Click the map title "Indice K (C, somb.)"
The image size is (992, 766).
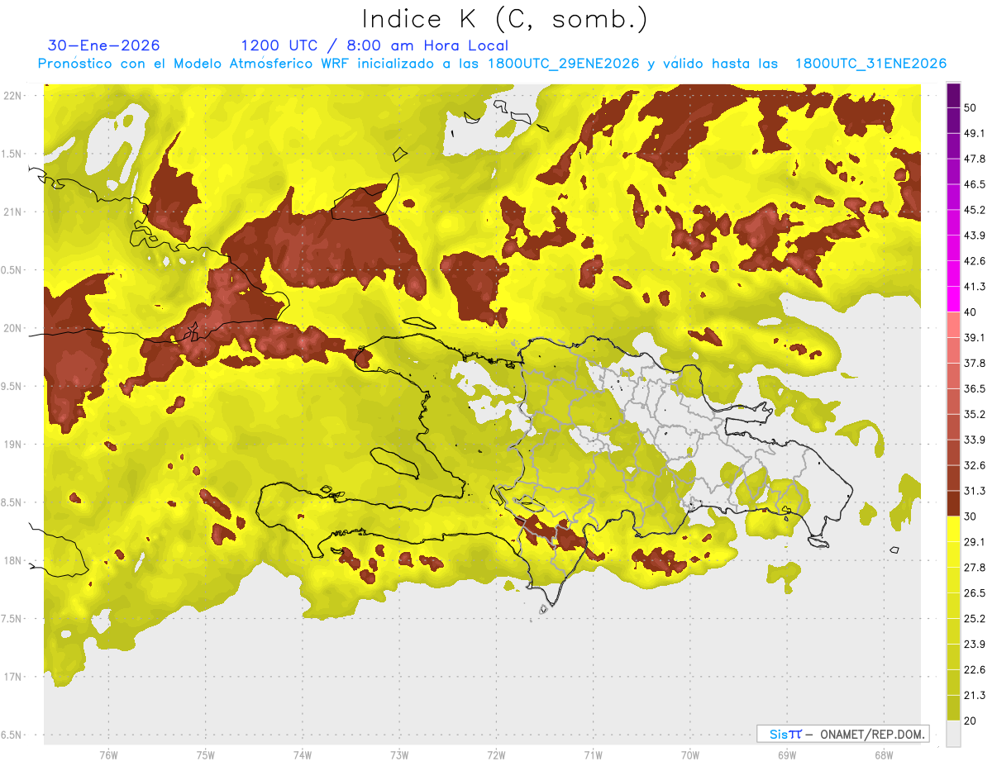[505, 19]
